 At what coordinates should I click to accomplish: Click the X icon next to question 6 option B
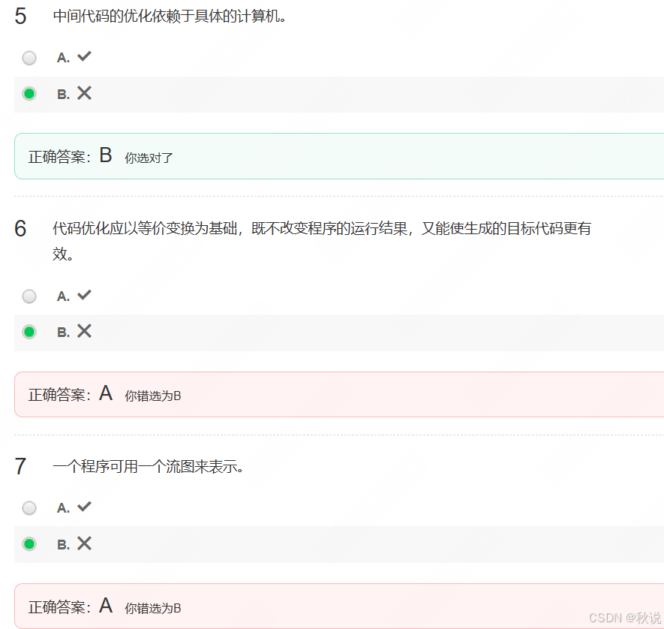pos(84,330)
